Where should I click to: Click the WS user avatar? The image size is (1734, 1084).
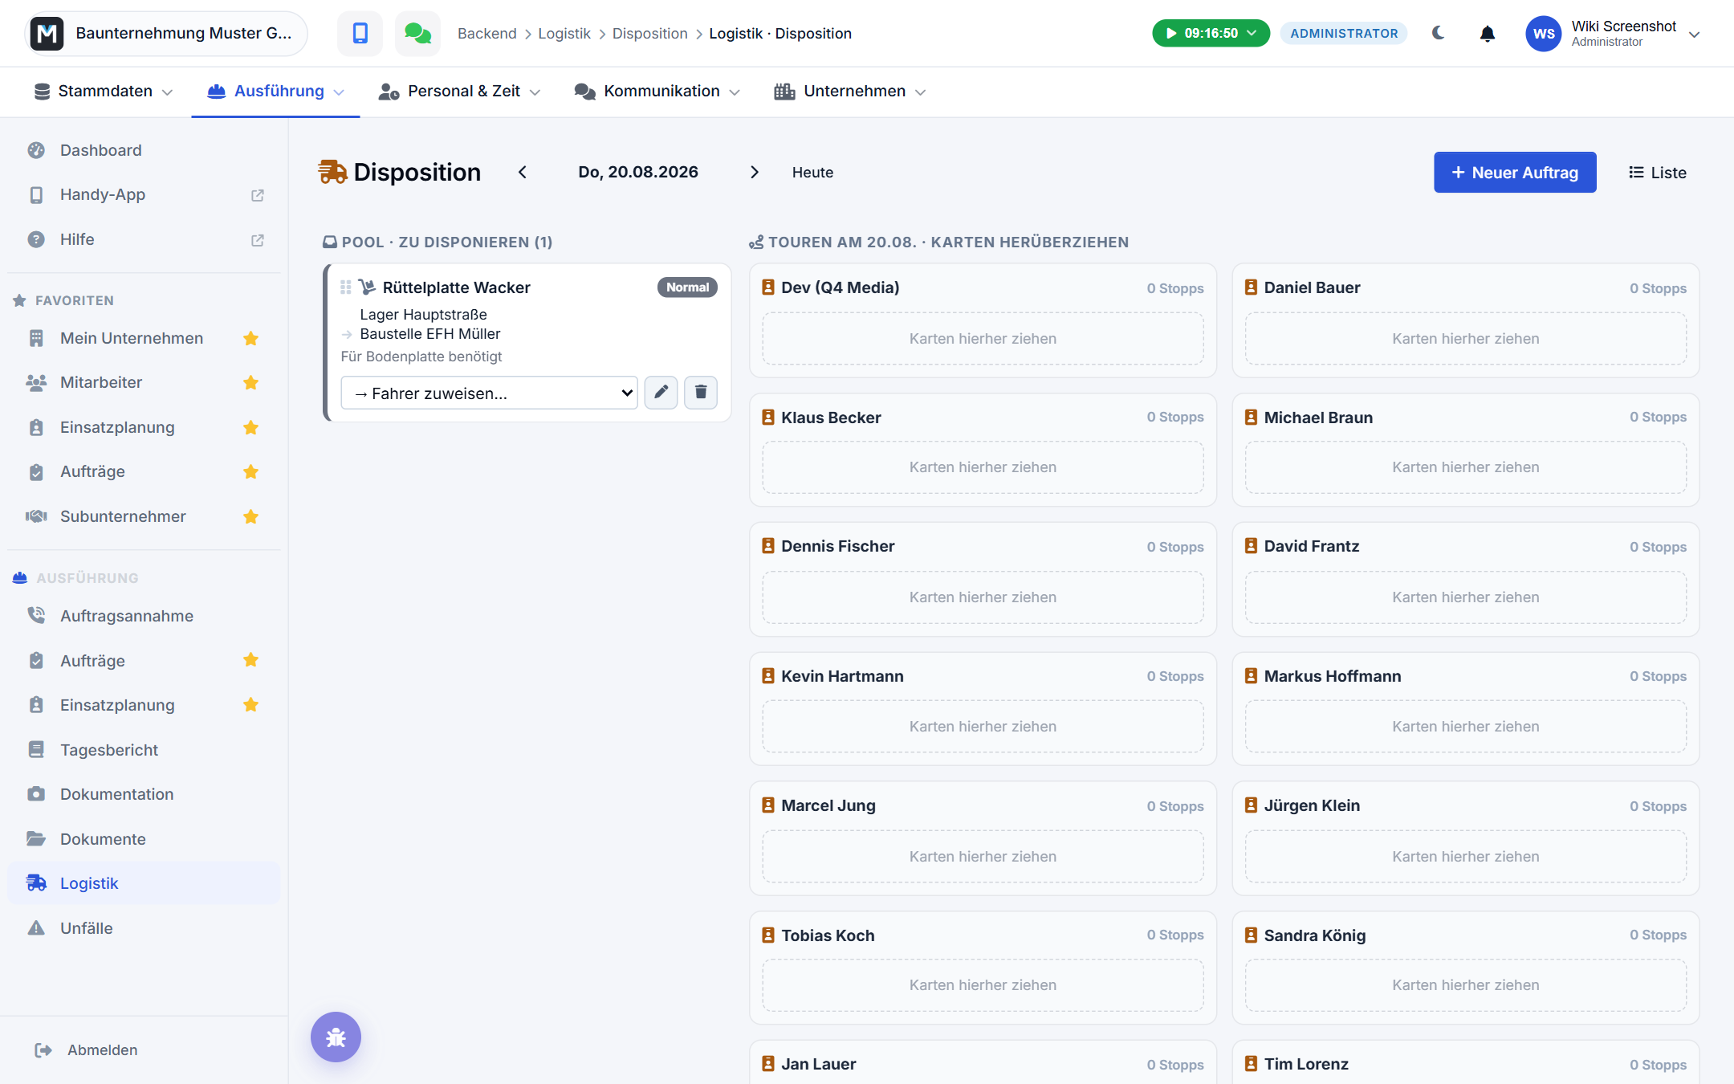tap(1543, 34)
